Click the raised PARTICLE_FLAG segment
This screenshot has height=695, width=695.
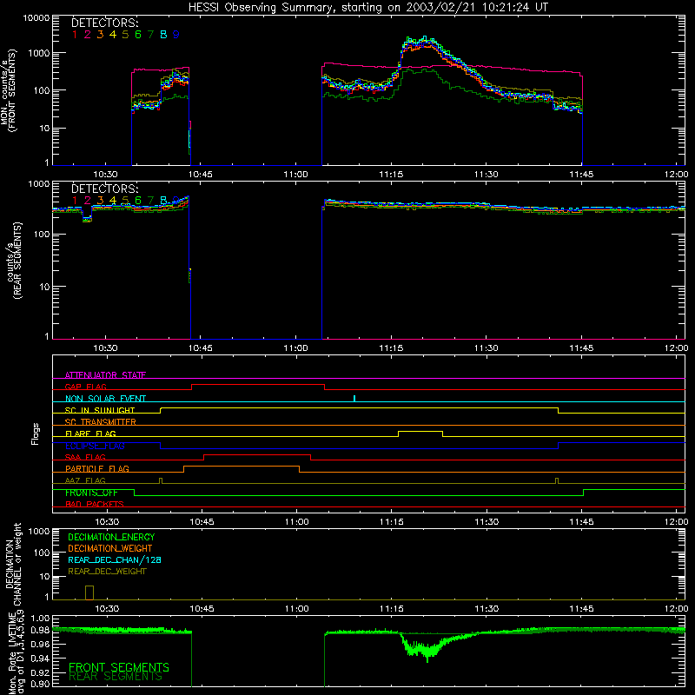(242, 467)
